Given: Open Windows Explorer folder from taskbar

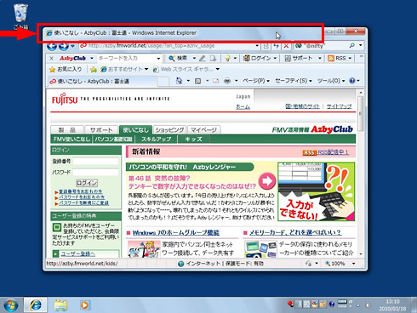Looking at the screenshot, I should (60, 305).
